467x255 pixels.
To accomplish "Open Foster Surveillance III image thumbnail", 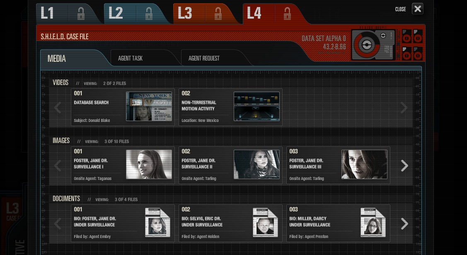I will pos(364,165).
